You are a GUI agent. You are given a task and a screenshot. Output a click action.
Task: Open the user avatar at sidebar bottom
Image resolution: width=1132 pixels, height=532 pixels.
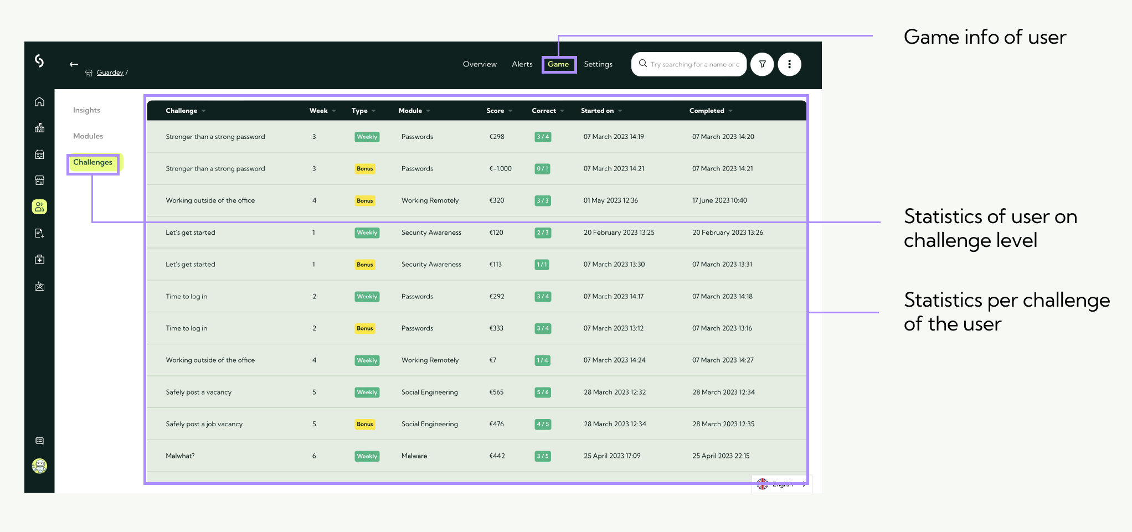39,466
